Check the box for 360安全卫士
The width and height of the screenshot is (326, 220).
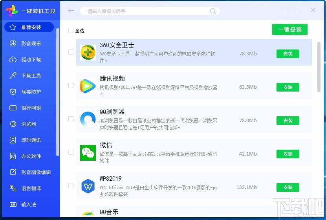coord(71,52)
